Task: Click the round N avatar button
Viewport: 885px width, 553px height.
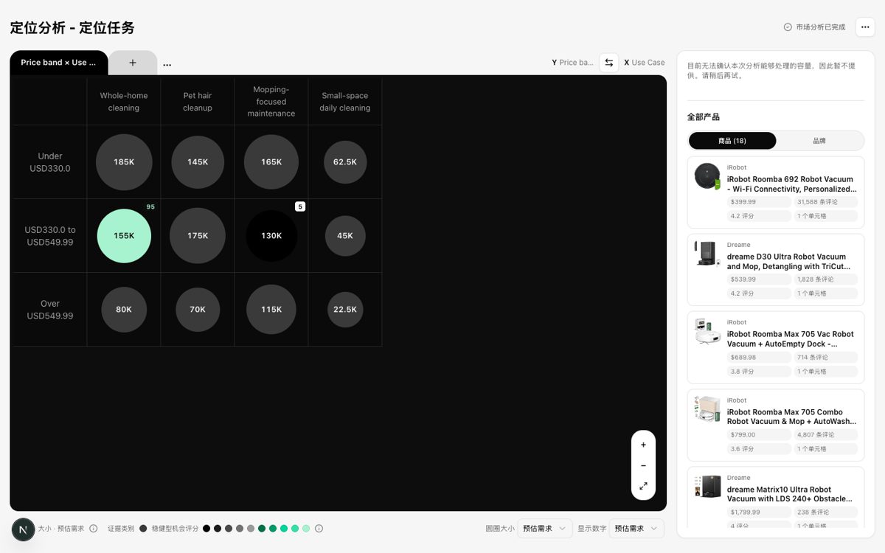Action: coord(23,529)
